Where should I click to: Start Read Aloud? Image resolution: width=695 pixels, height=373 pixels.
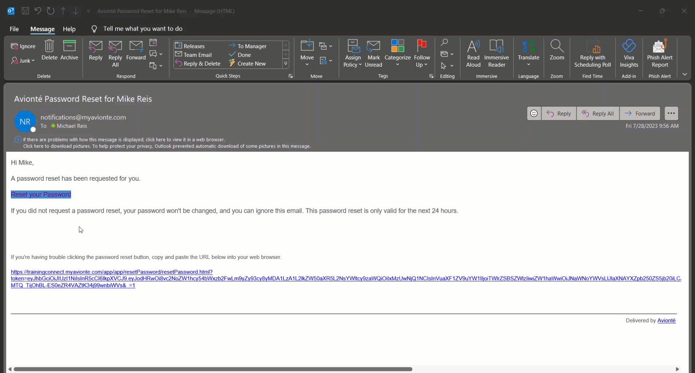click(473, 54)
